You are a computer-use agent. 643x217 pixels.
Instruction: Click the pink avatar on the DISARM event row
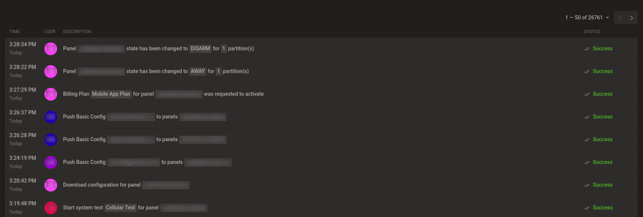50,48
